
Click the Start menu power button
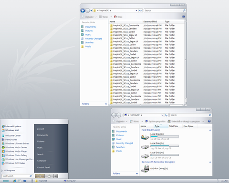click(40, 176)
